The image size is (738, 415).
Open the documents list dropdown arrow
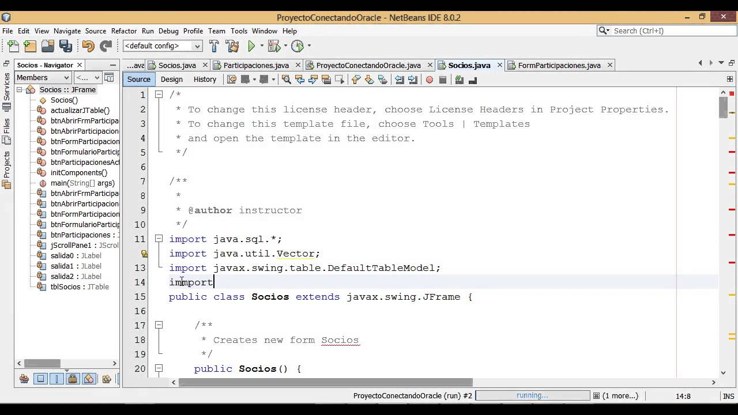pyautogui.click(x=721, y=63)
